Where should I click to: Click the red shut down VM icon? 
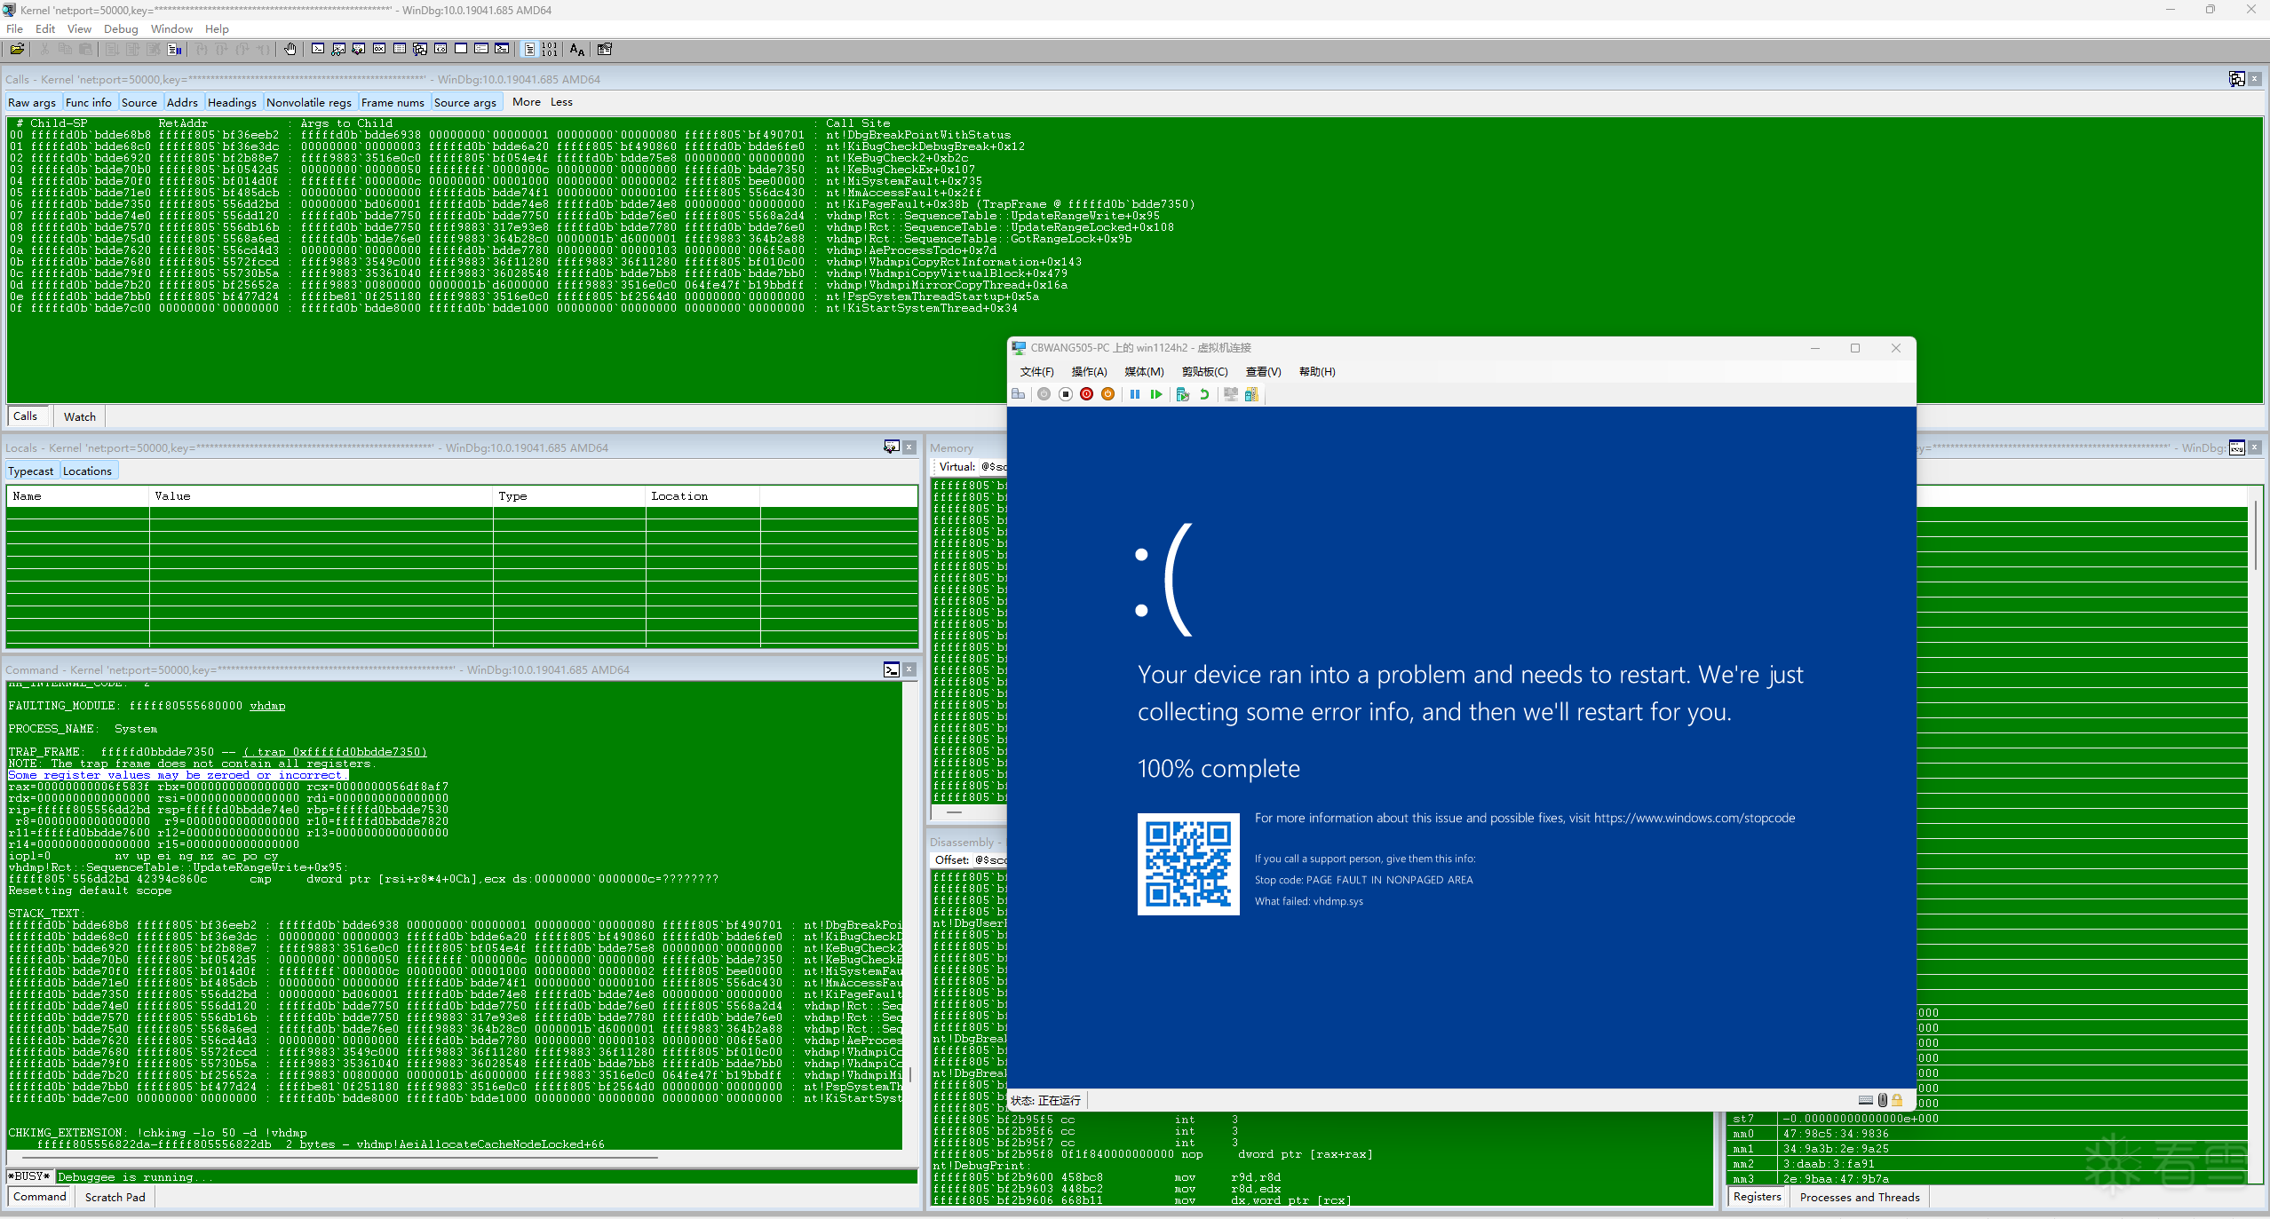pyautogui.click(x=1086, y=394)
